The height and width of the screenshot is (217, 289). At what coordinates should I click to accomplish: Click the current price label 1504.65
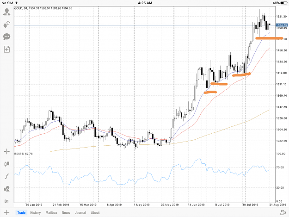pyautogui.click(x=282, y=25)
